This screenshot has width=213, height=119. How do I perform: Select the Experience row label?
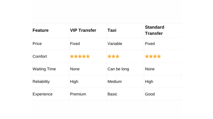click(43, 94)
